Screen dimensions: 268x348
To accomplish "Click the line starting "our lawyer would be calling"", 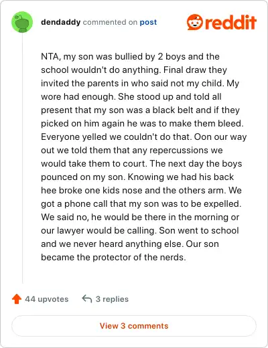I will (x=140, y=231).
